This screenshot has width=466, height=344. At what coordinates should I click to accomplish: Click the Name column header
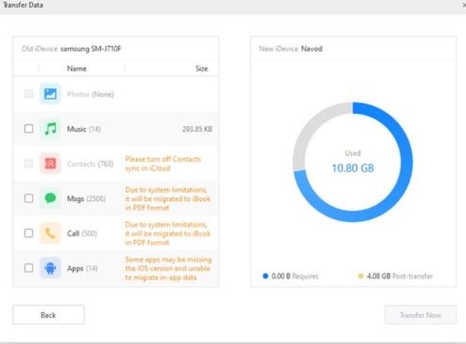(77, 68)
